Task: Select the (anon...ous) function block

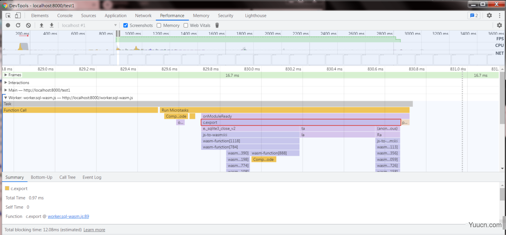Action: tap(388, 129)
